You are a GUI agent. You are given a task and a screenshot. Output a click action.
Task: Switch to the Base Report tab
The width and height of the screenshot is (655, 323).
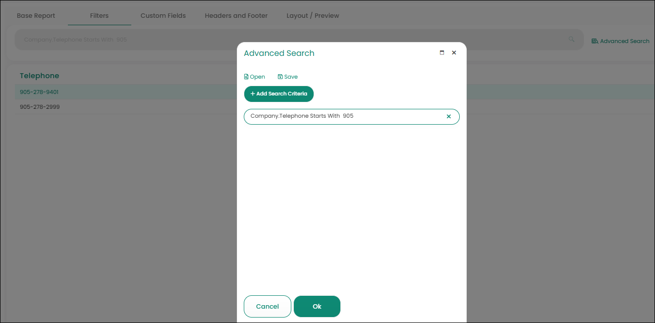36,16
